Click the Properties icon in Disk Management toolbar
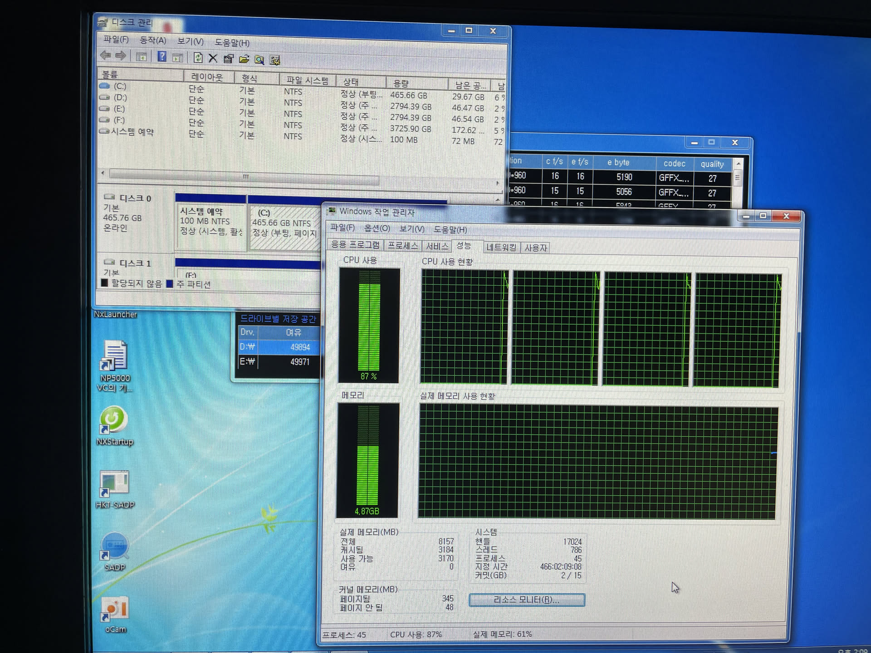The width and height of the screenshot is (871, 653). point(228,58)
